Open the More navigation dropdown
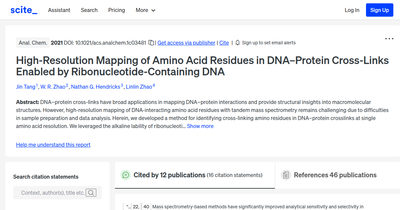 [145, 10]
